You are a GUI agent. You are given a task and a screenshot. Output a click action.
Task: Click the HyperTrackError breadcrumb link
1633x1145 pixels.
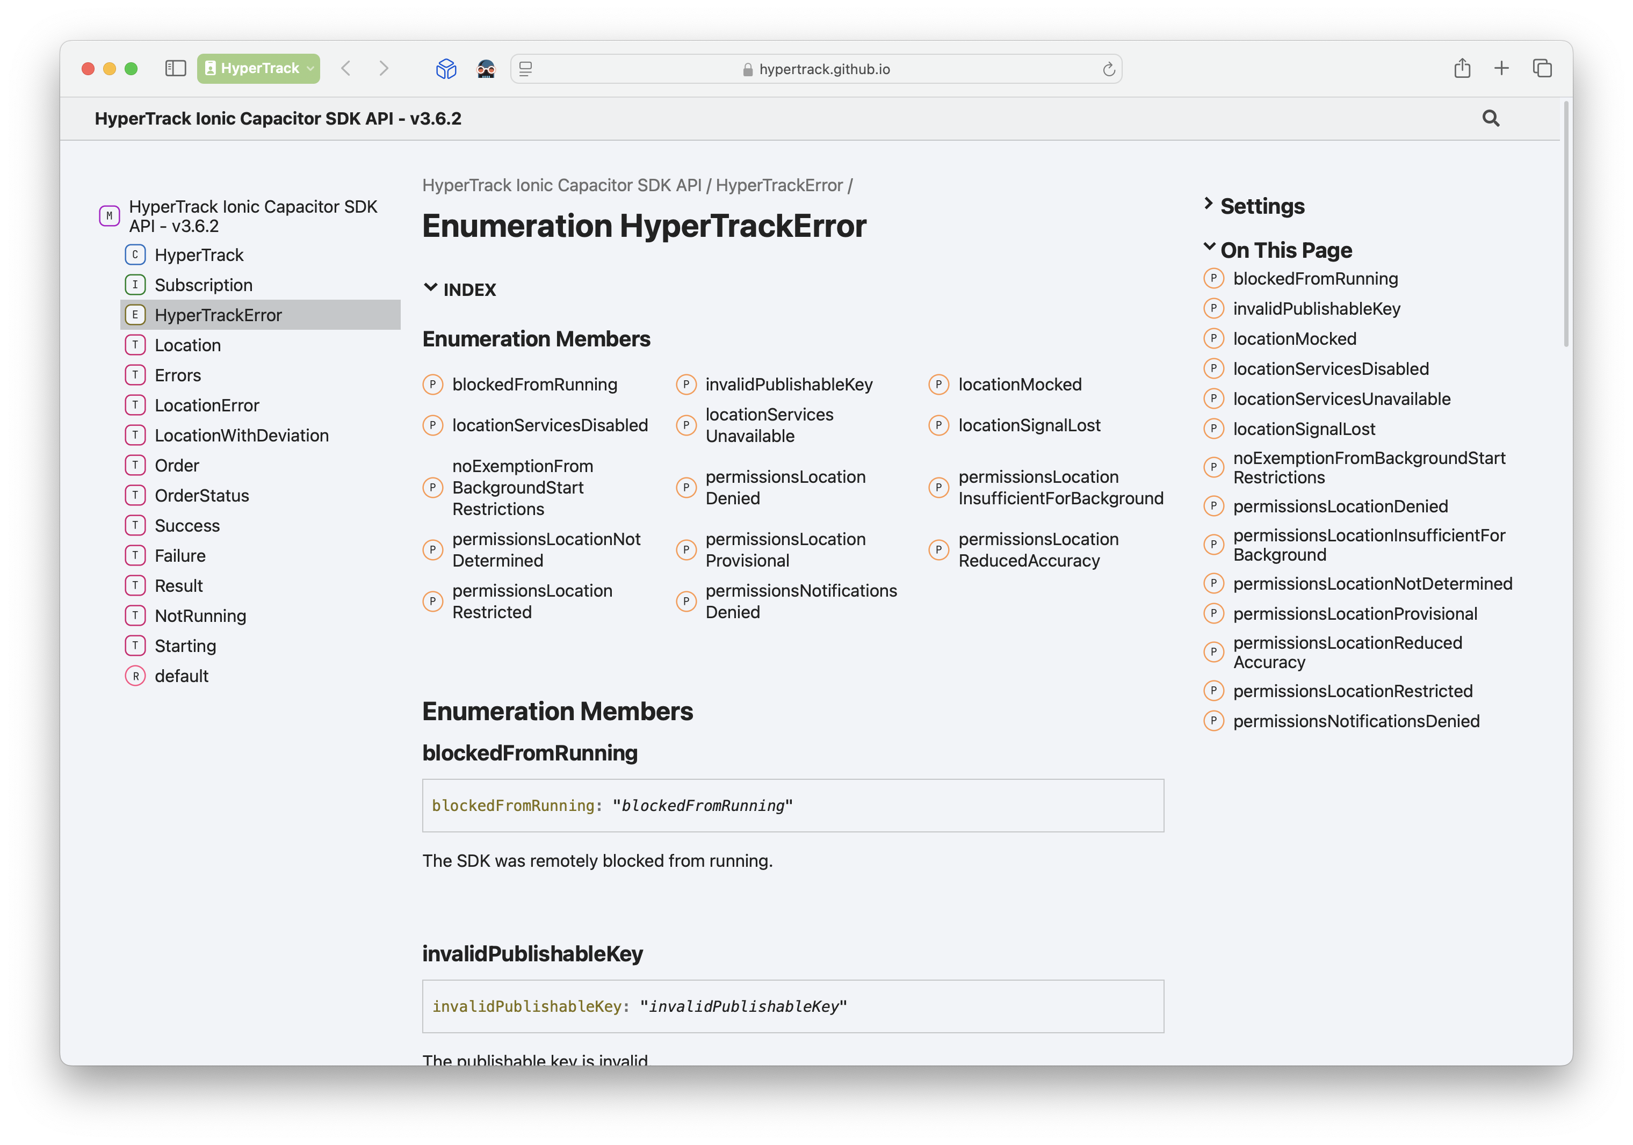coord(779,185)
